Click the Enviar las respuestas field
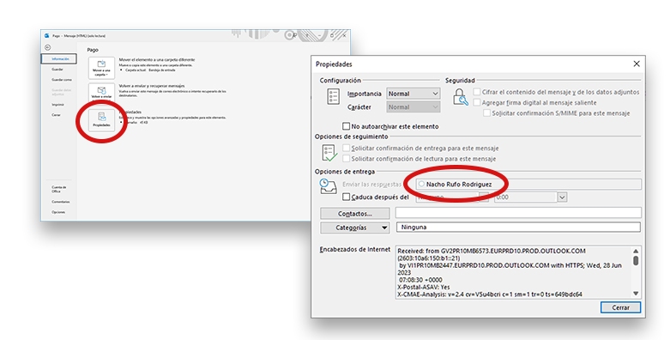 tap(528, 185)
